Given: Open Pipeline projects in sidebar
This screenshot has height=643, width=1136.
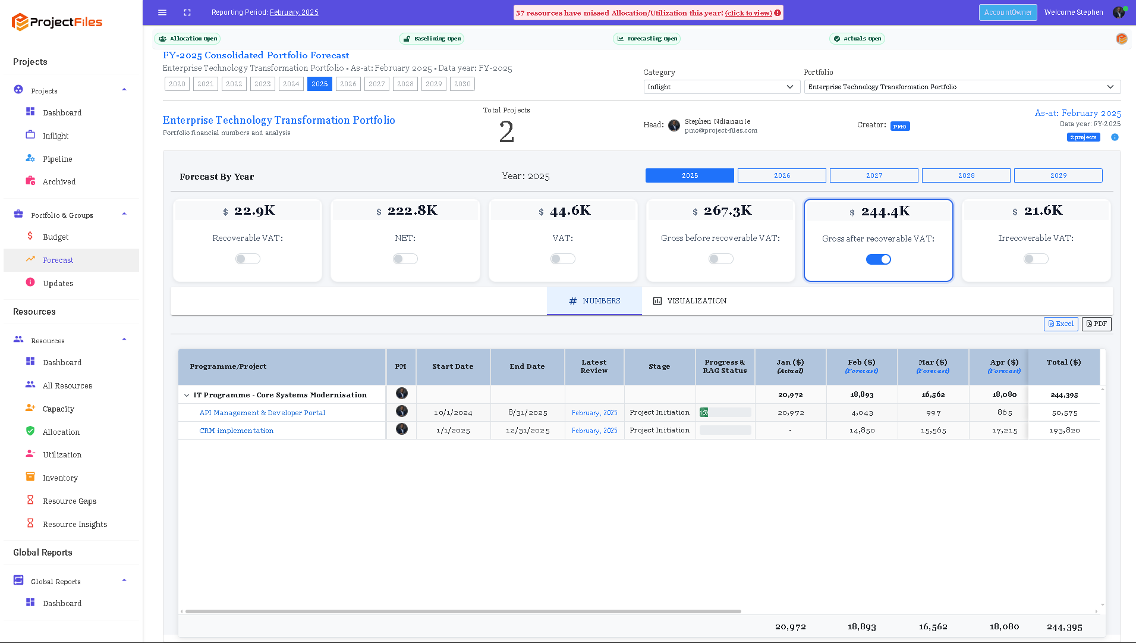Looking at the screenshot, I should [57, 159].
